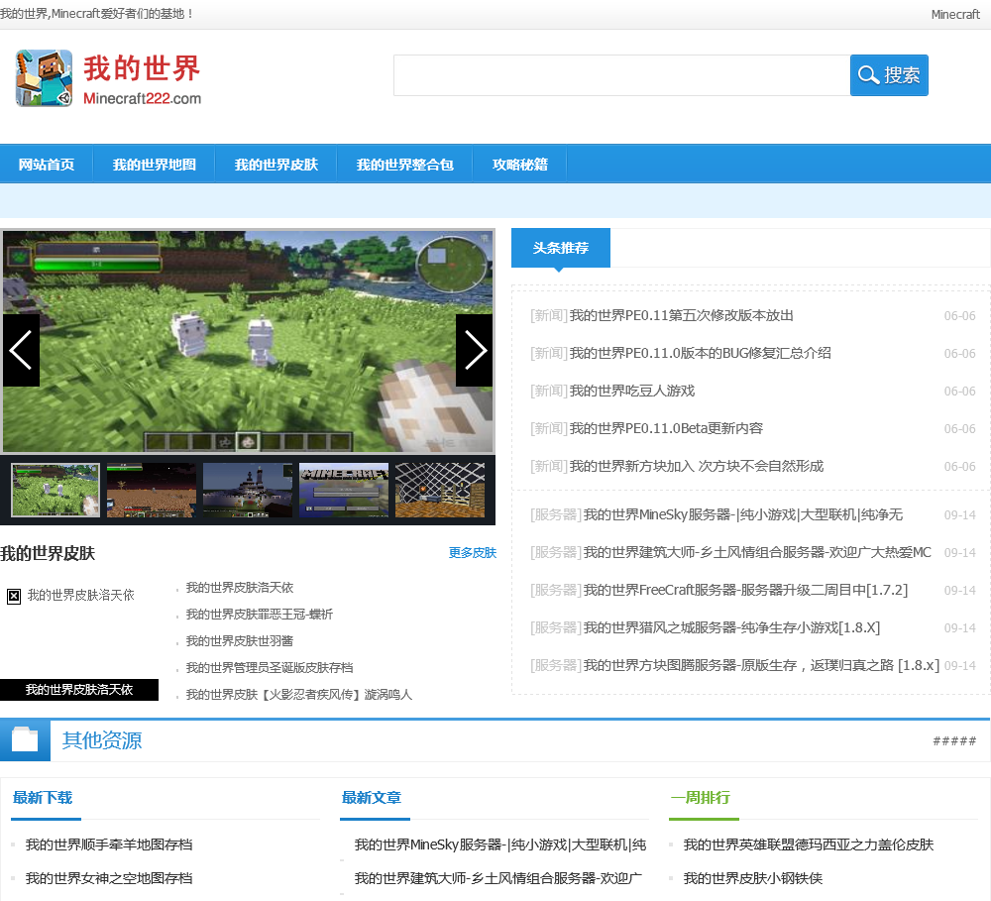
Task: Switch to the 头条推荐 tab
Action: (561, 248)
